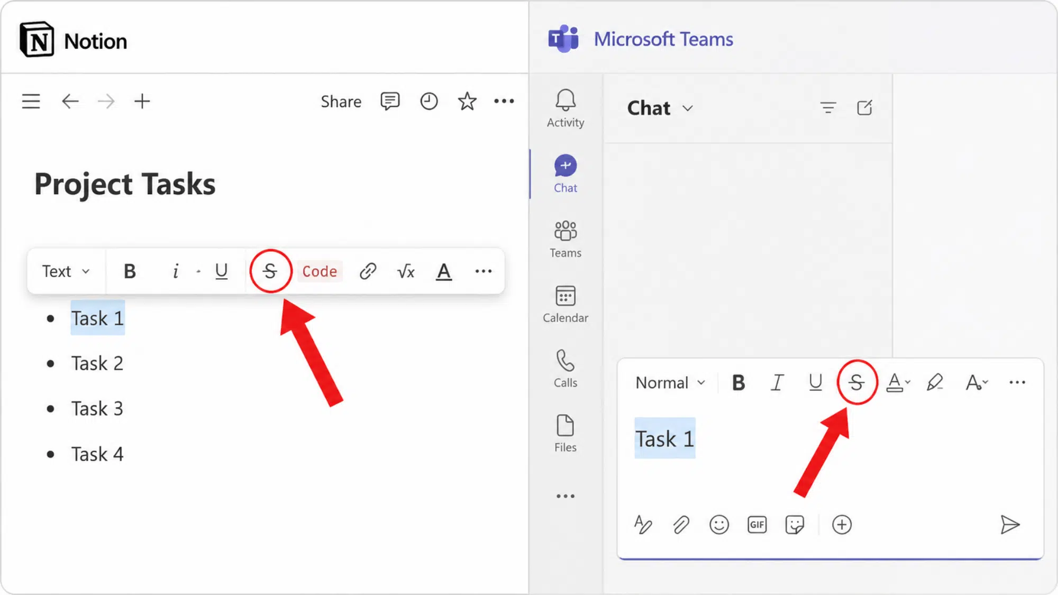1058x595 pixels.
Task: Open the Teams font color dropdown
Action: point(898,382)
